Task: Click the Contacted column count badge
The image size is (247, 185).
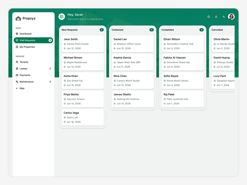Action: tap(151, 30)
